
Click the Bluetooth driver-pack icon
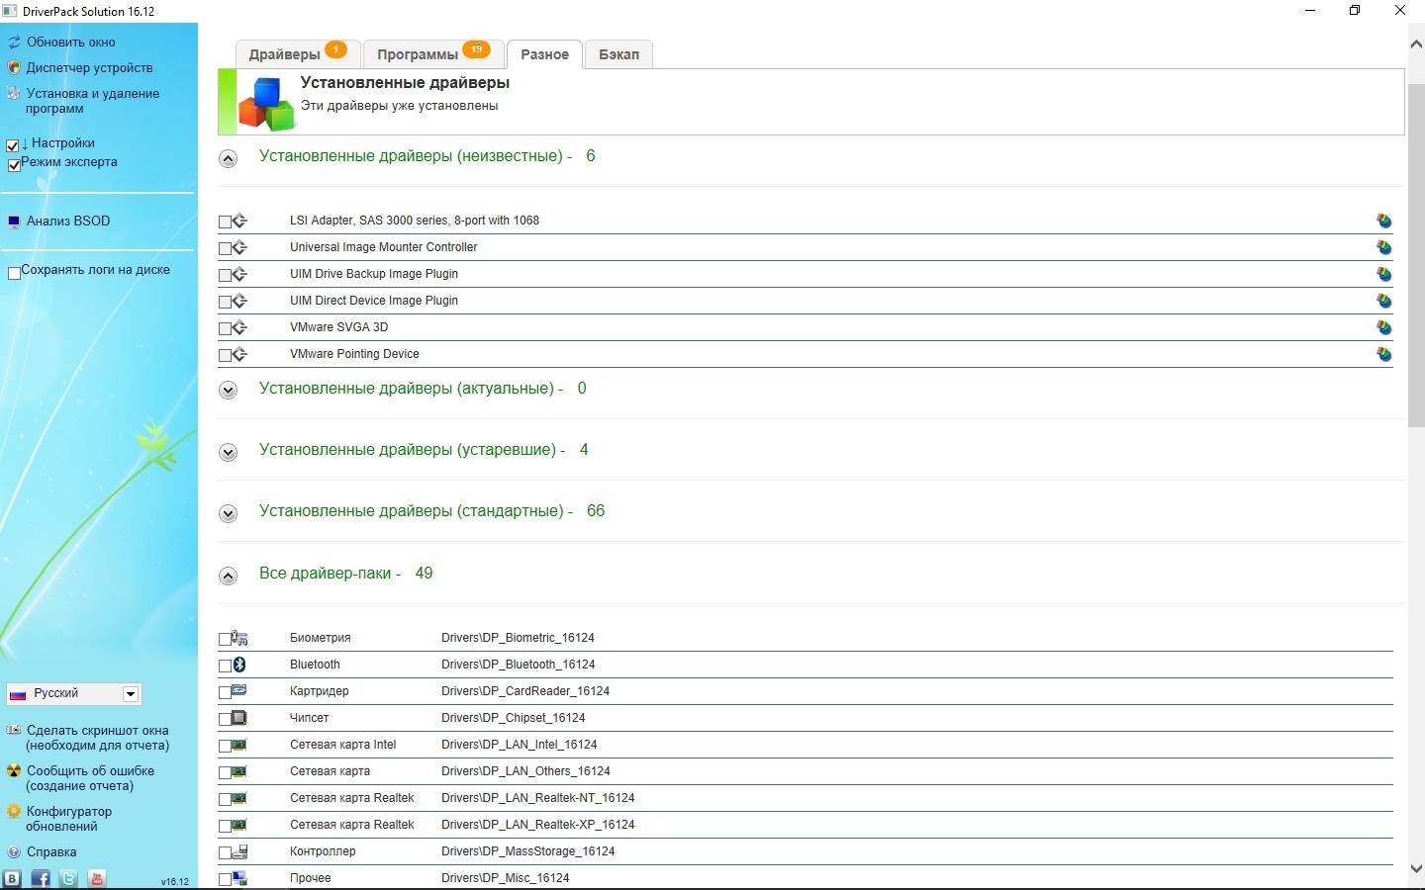click(x=239, y=665)
